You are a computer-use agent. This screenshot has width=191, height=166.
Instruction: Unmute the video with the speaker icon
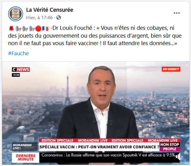pyautogui.click(x=178, y=157)
